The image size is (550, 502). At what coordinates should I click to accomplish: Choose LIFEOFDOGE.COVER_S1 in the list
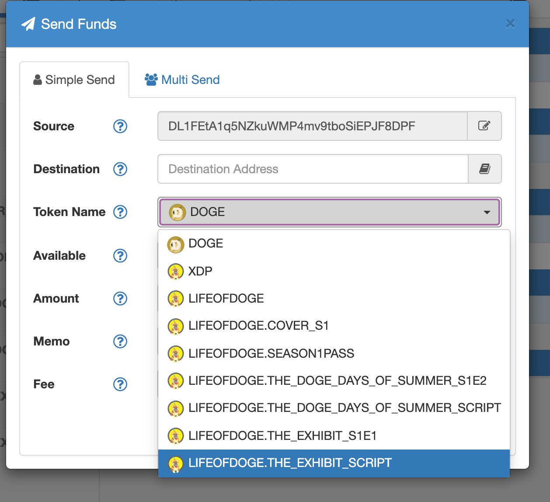tap(334, 326)
